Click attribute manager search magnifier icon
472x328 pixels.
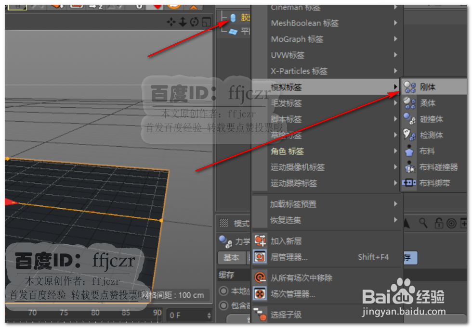(423, 223)
